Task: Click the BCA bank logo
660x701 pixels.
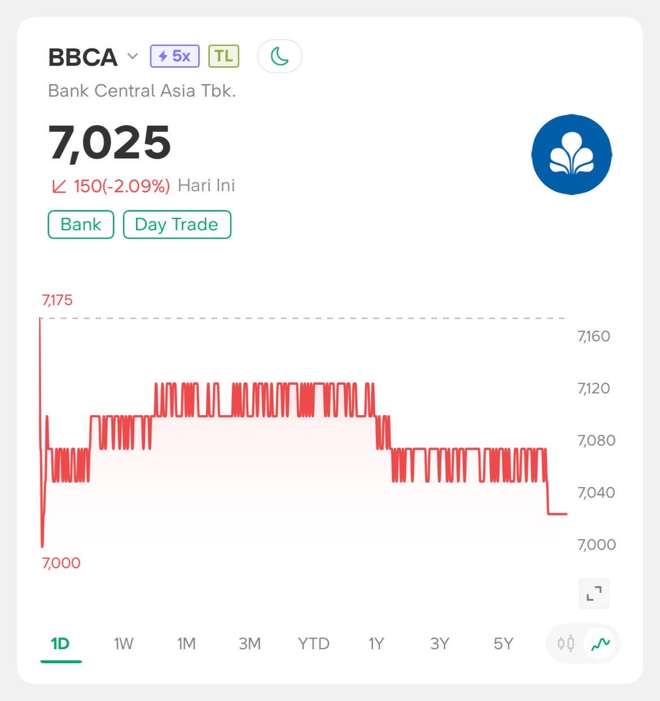Action: (x=571, y=154)
